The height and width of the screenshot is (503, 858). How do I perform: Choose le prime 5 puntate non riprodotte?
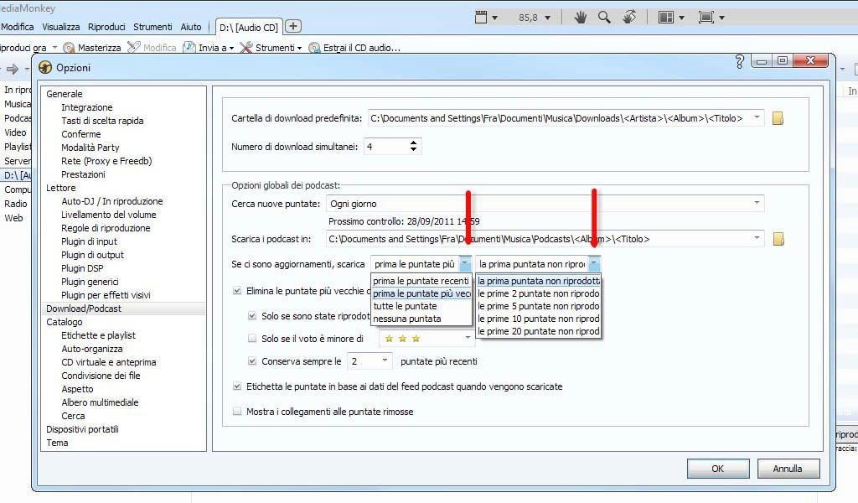pos(539,306)
